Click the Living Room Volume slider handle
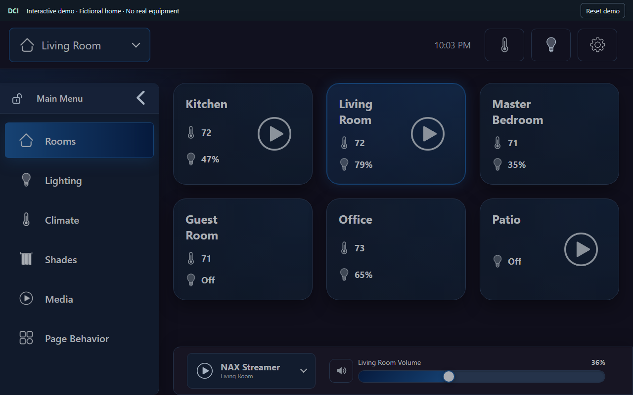The width and height of the screenshot is (633, 395). (449, 377)
